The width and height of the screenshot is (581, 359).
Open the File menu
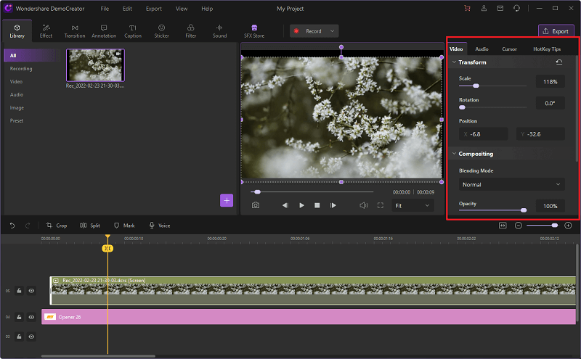point(105,9)
